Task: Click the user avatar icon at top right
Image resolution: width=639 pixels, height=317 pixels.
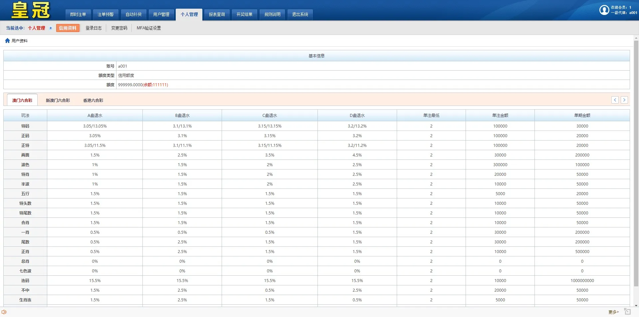Action: 605,10
